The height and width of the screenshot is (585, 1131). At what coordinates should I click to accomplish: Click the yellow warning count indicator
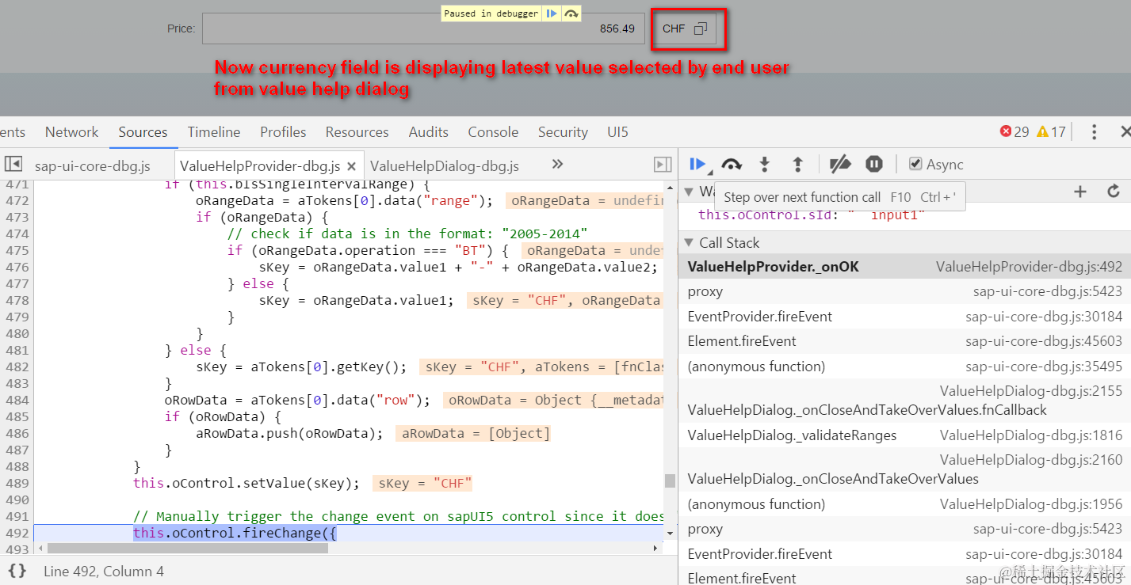1051,132
